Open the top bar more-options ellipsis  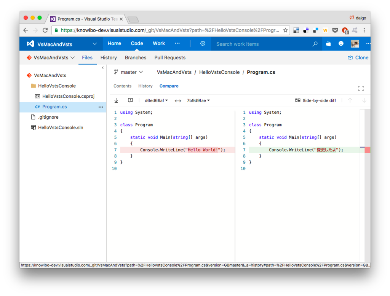click(x=368, y=44)
